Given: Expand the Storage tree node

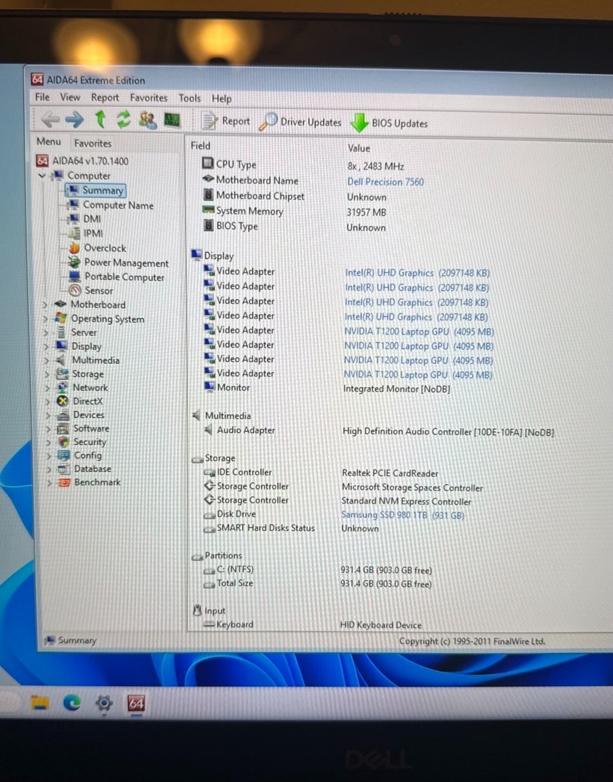Looking at the screenshot, I should [x=46, y=374].
